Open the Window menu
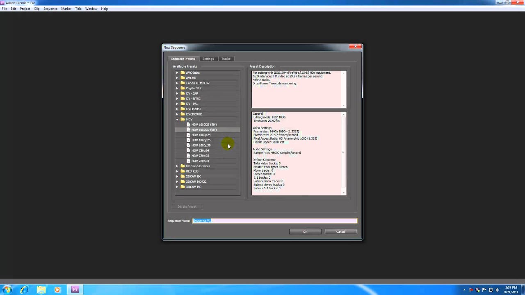This screenshot has height=295, width=525. 91,9
